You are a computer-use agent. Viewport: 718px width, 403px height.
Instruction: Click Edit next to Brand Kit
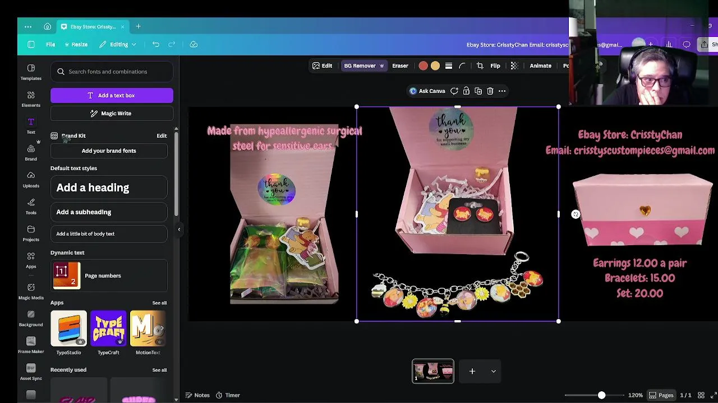tap(162, 135)
